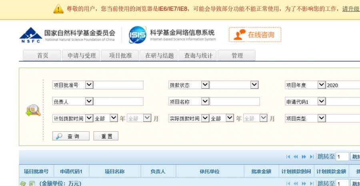This screenshot has height=186, width=360.
Task: Go to next page using top pager icon
Action: [x=304, y=157]
